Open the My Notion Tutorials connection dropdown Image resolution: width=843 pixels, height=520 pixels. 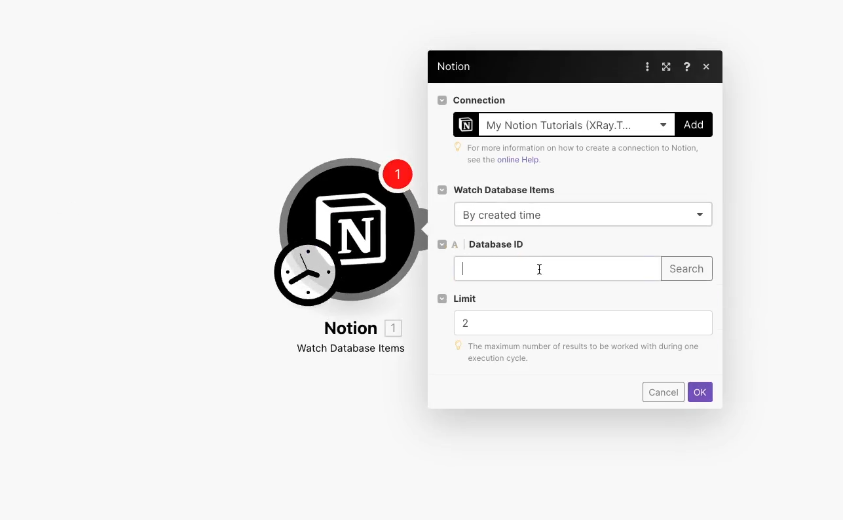coord(576,124)
